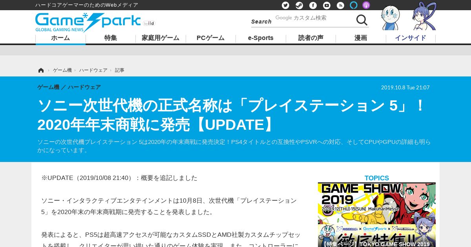Open the purple Podcast icon
The height and width of the screenshot is (247, 471).
(x=366, y=5)
